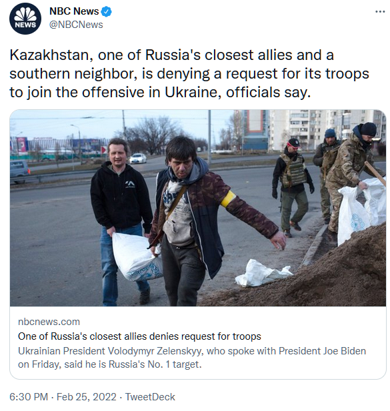Open the link preview photo of sandbag carriers
The width and height of the screenshot is (390, 411).
tap(198, 208)
